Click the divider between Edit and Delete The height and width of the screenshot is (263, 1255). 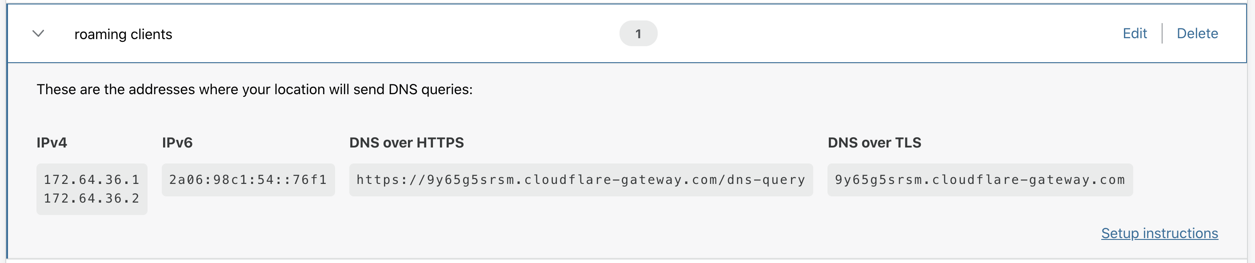point(1162,33)
